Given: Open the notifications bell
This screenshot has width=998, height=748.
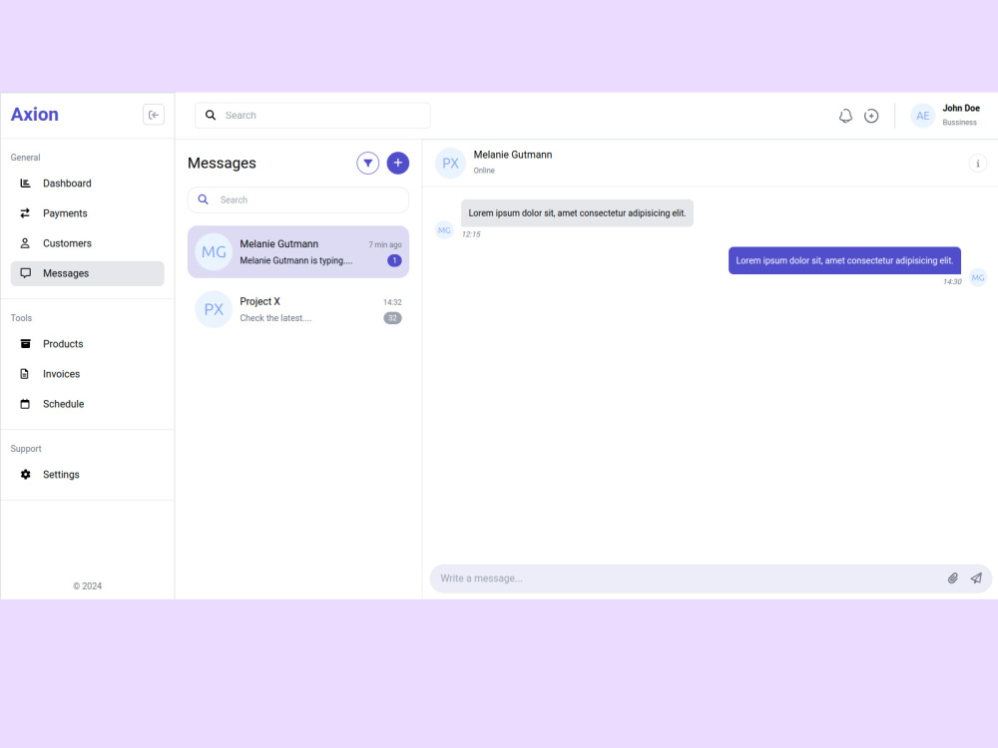Looking at the screenshot, I should click(x=845, y=116).
